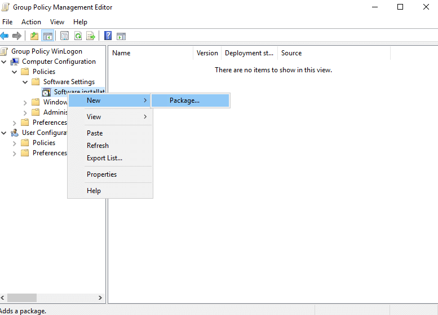Toggle Show/Hide Console Tree toolbar button
The image size is (438, 315).
tap(48, 36)
